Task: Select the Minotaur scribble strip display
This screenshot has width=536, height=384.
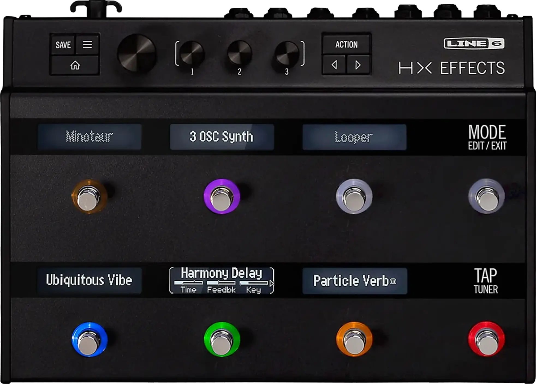Action: (x=90, y=137)
